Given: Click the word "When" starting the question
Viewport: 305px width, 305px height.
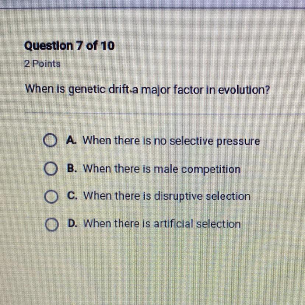Looking at the screenshot, I should point(39,89).
